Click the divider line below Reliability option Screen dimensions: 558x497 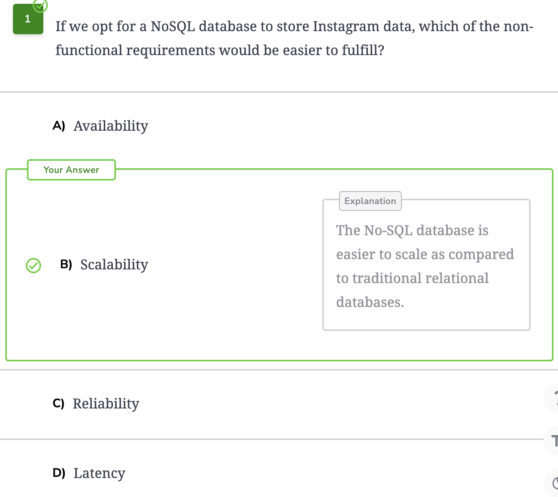[272, 439]
